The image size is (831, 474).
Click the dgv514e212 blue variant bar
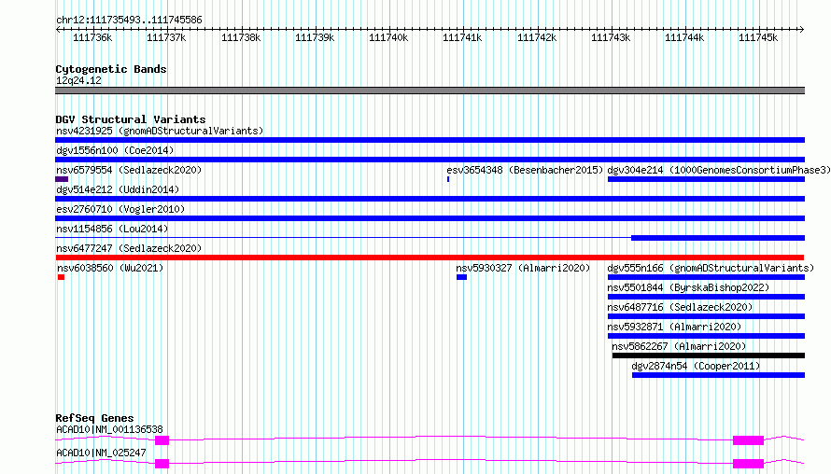click(x=430, y=199)
